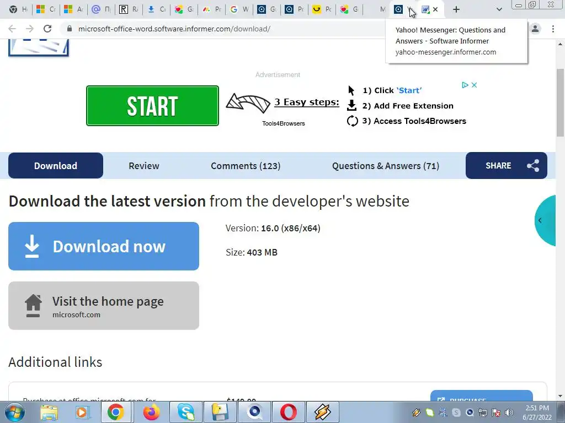
Task: Launch Firefox from the taskbar
Action: (x=151, y=412)
